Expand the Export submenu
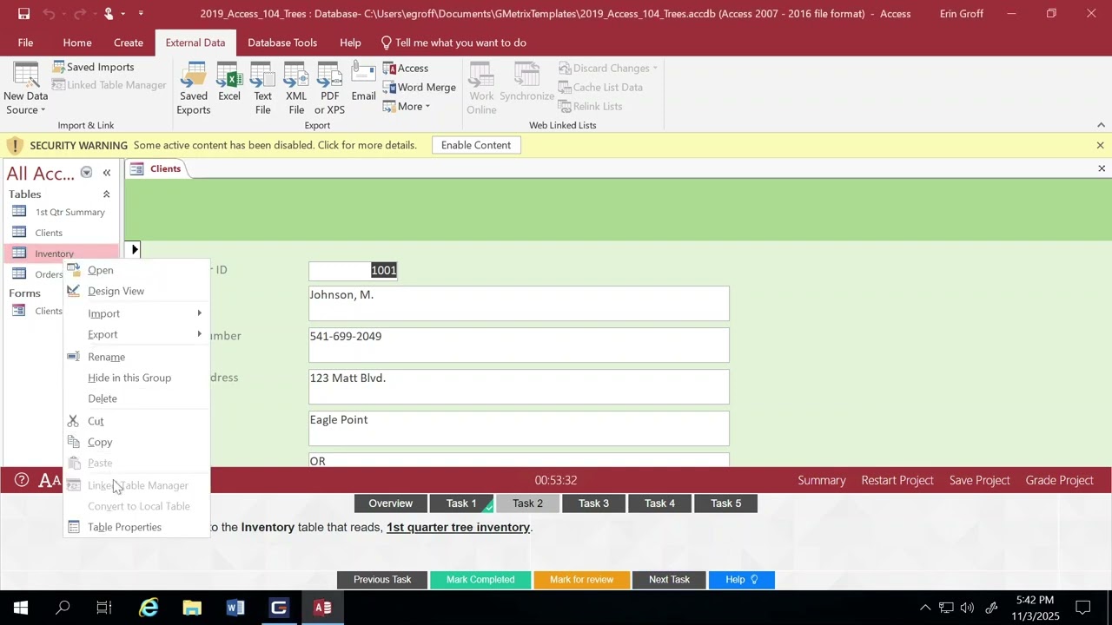 (x=137, y=334)
